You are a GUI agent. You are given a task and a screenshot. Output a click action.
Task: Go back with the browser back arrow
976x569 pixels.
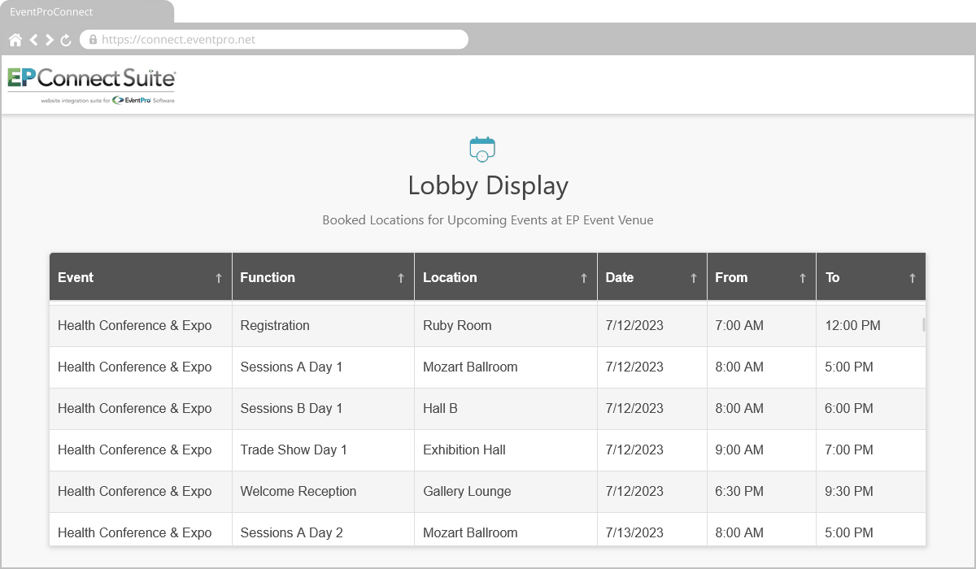[x=34, y=40]
